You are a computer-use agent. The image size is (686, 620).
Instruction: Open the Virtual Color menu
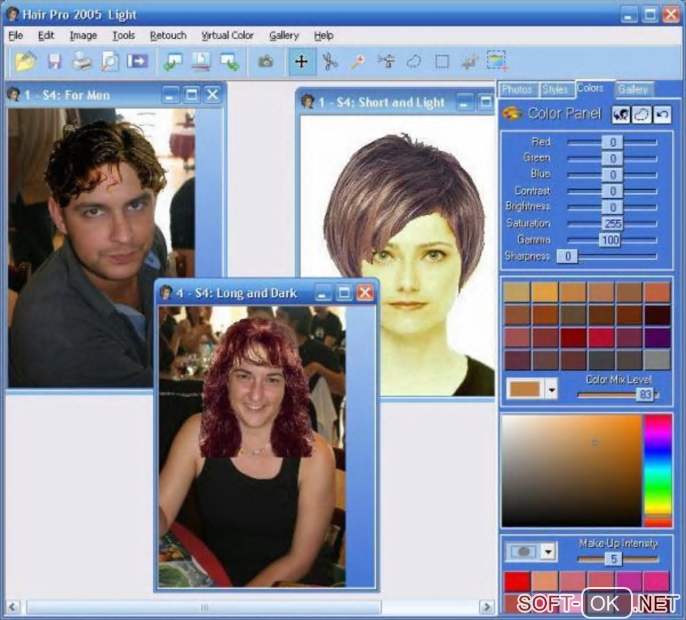pos(227,36)
